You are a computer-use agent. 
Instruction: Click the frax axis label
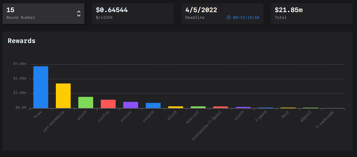pyautogui.click(x=38, y=114)
